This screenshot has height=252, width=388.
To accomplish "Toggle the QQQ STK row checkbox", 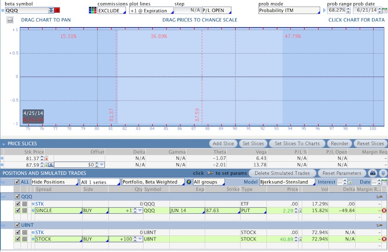I will click(17, 204).
